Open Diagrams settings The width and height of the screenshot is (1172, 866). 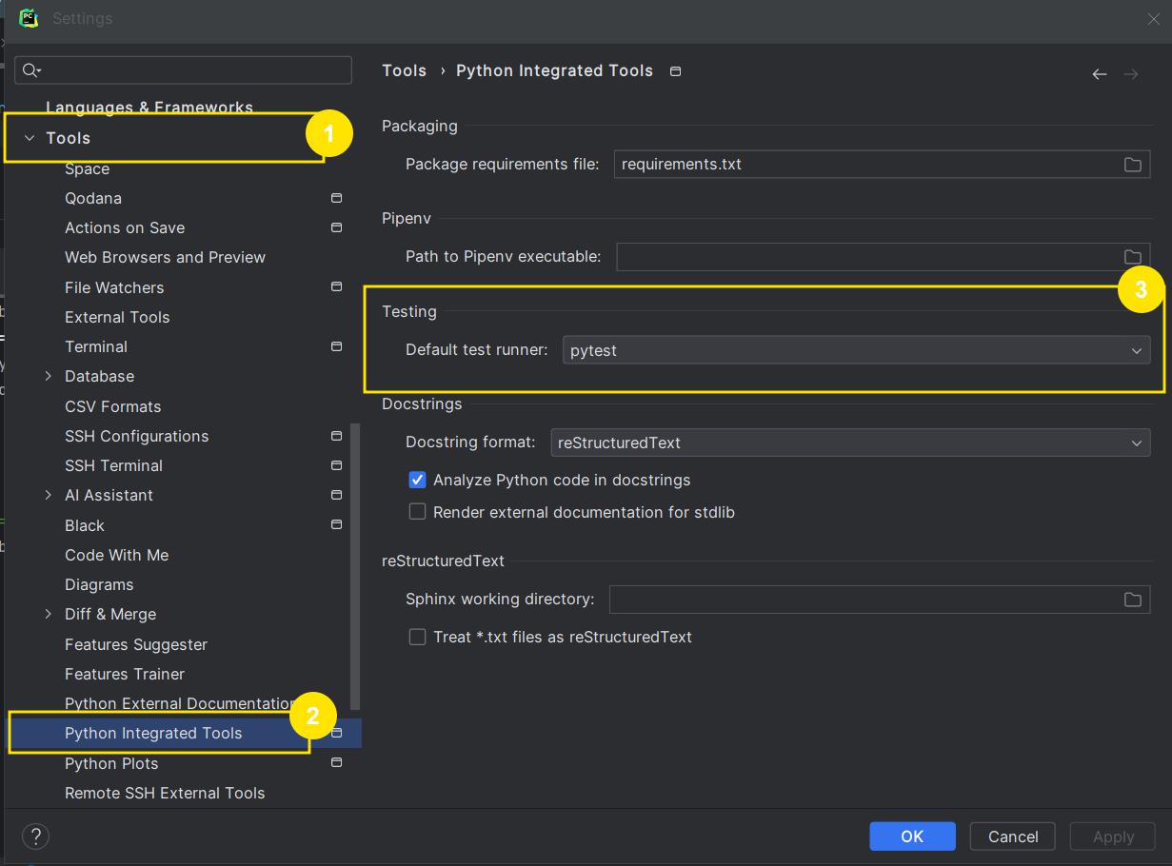point(99,584)
